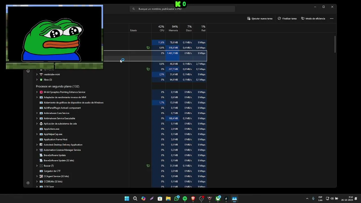Open the ESP LAA keyboard language switcher
The height and width of the screenshot is (203, 361).
coord(320,198)
